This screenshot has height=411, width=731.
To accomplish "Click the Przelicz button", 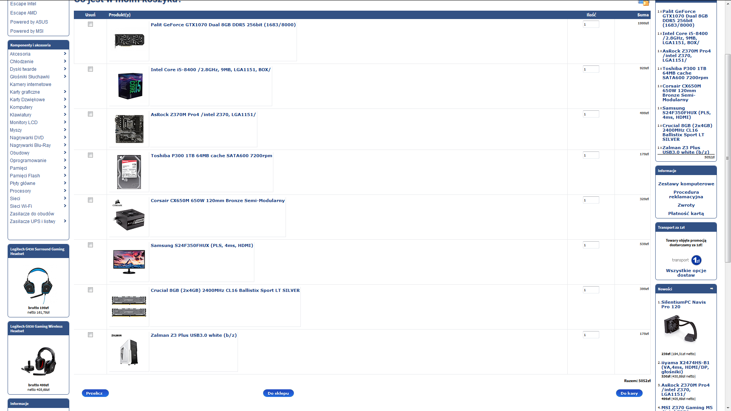I will [x=95, y=393].
